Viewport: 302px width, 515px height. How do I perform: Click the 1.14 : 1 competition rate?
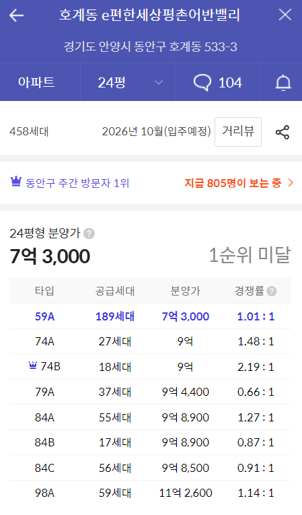pos(256,493)
